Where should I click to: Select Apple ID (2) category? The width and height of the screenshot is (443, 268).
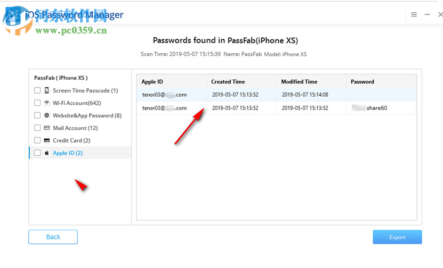pyautogui.click(x=68, y=153)
